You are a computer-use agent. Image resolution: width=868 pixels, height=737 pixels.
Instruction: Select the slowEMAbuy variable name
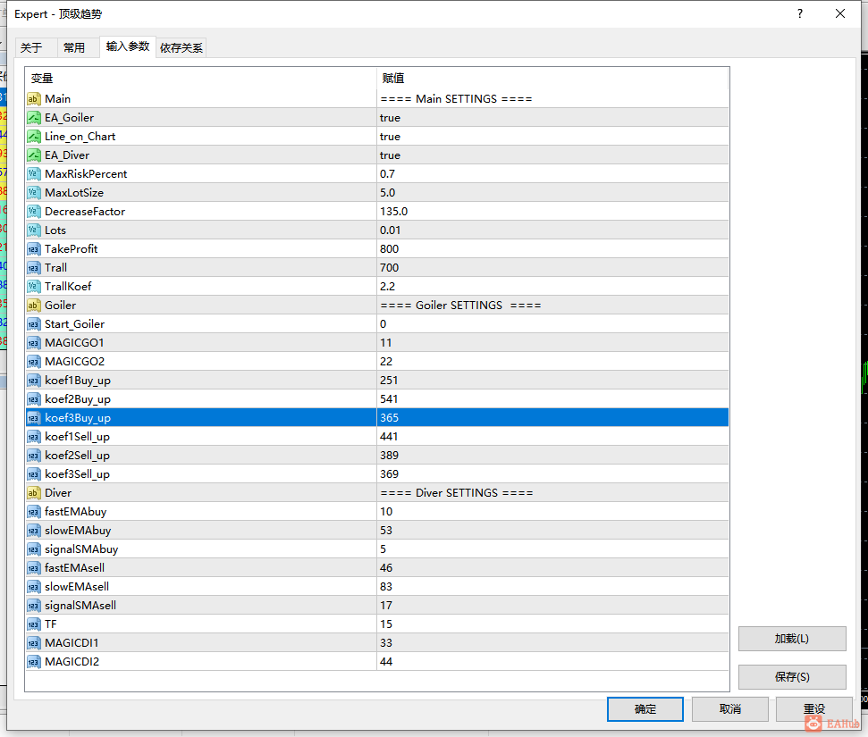click(78, 531)
